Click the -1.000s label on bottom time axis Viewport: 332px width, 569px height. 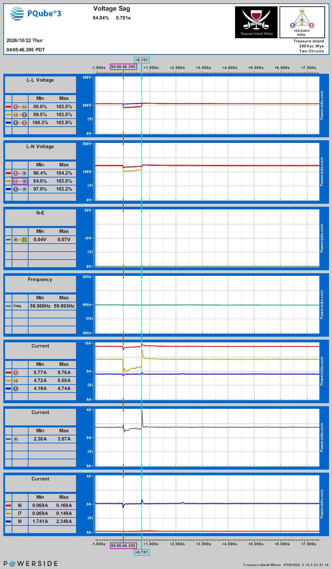point(98,544)
